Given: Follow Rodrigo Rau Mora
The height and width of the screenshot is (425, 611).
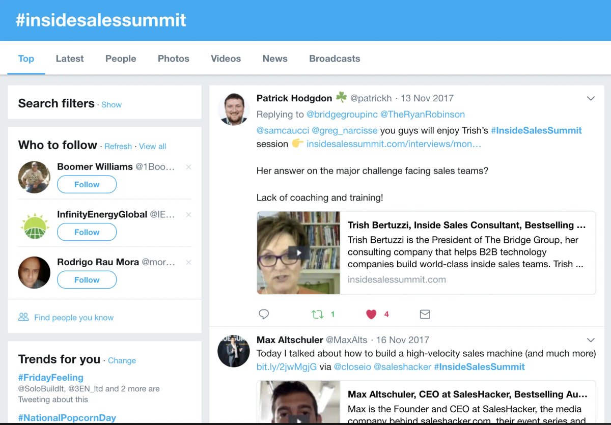Looking at the screenshot, I should pyautogui.click(x=87, y=280).
